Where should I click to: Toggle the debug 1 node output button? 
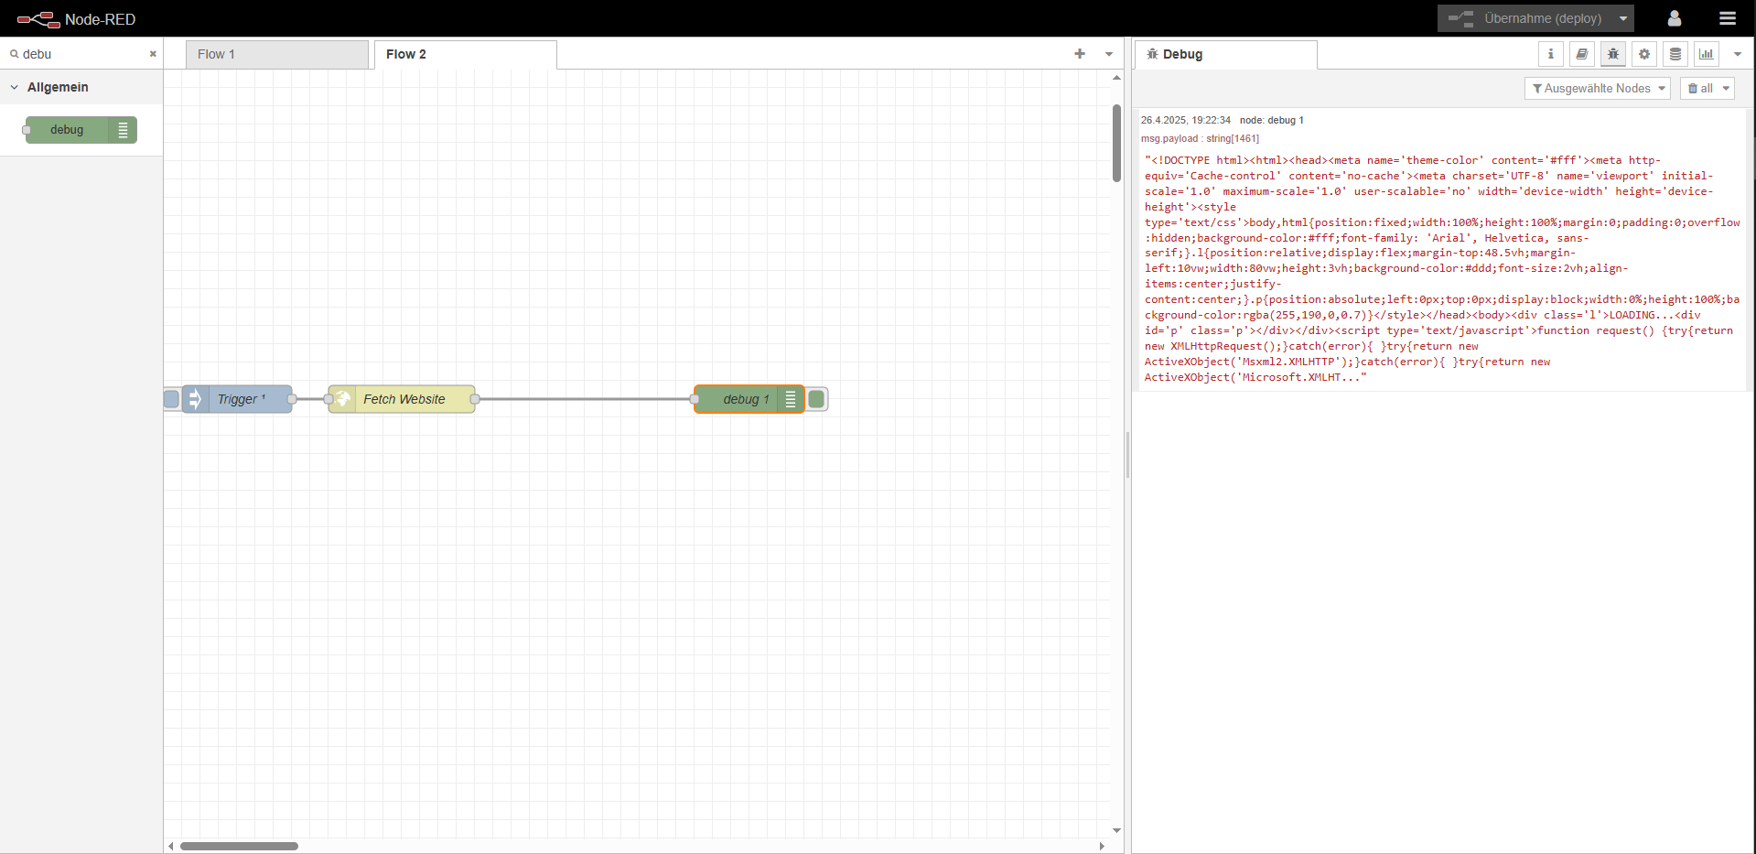tap(817, 399)
